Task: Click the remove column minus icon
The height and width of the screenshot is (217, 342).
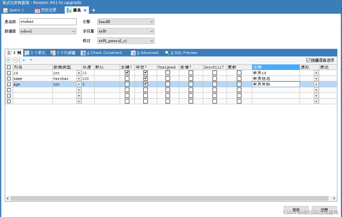Action: (15, 60)
